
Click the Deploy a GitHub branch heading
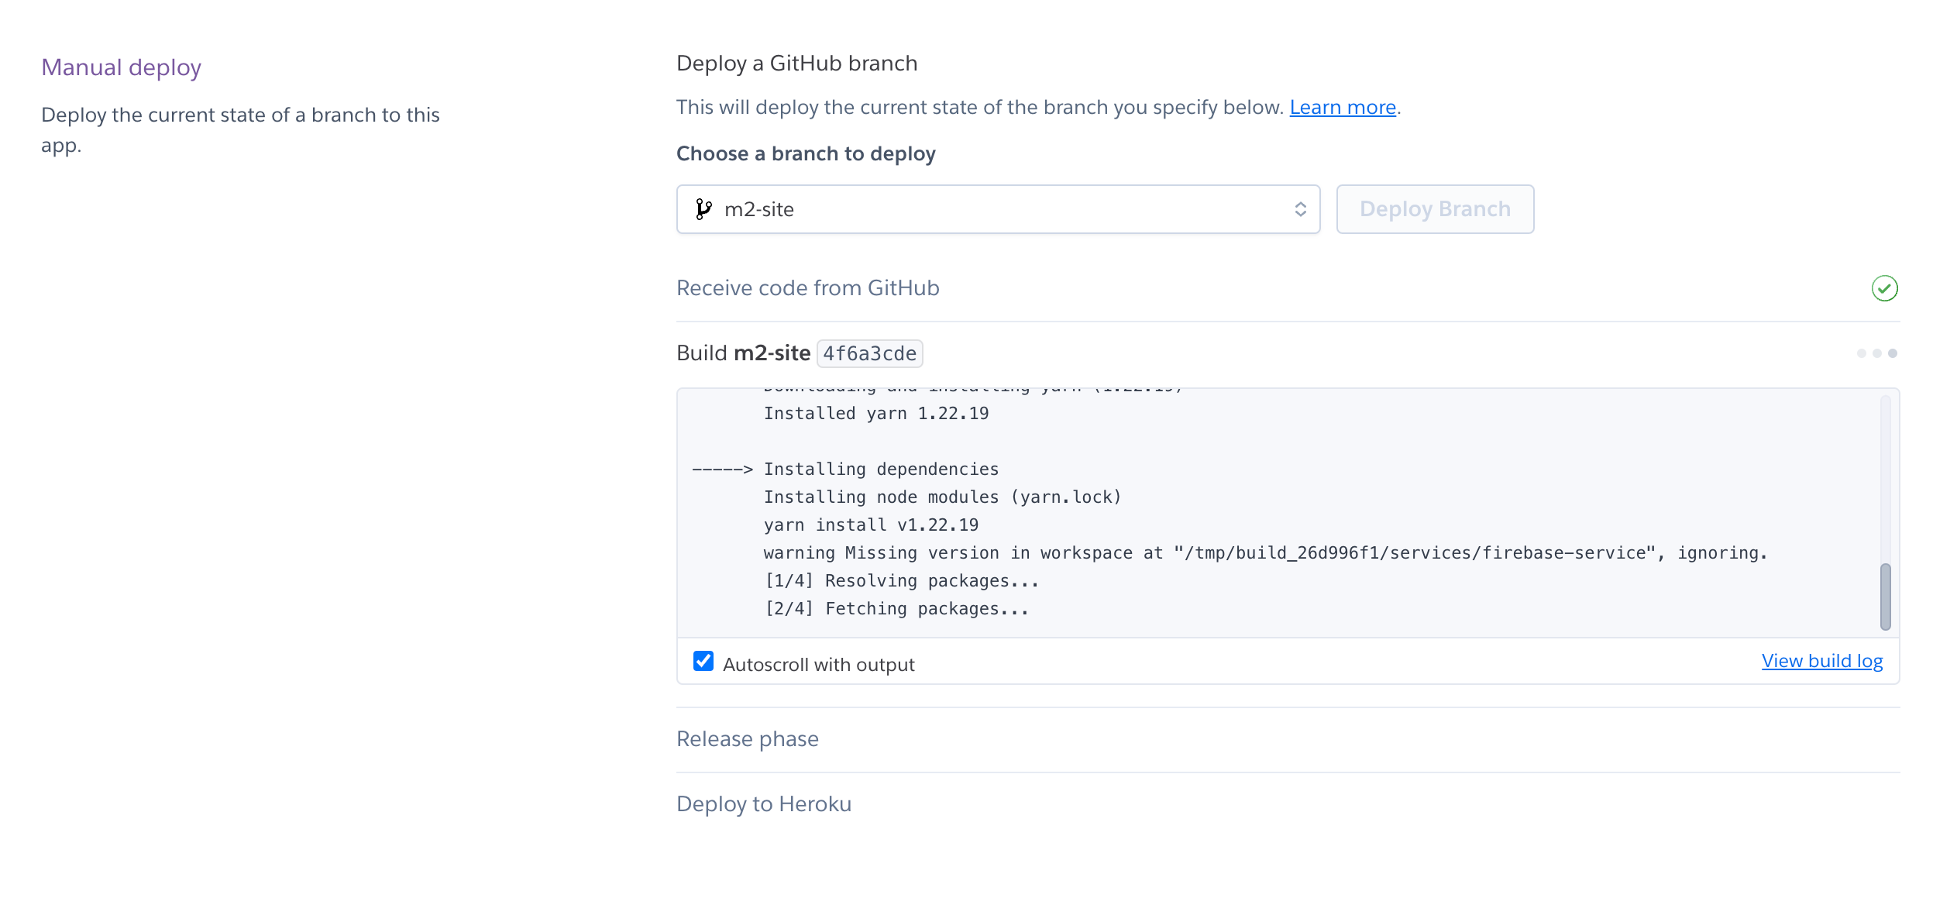[x=796, y=63]
